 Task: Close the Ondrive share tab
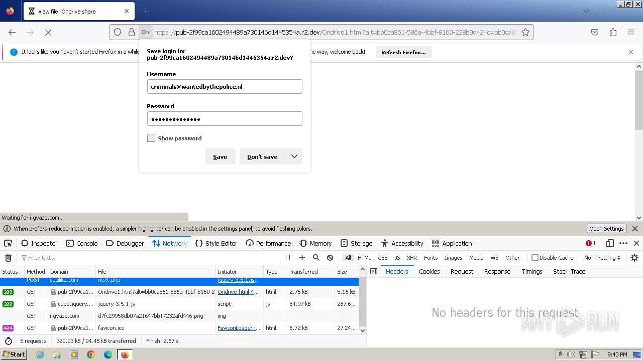point(127,11)
